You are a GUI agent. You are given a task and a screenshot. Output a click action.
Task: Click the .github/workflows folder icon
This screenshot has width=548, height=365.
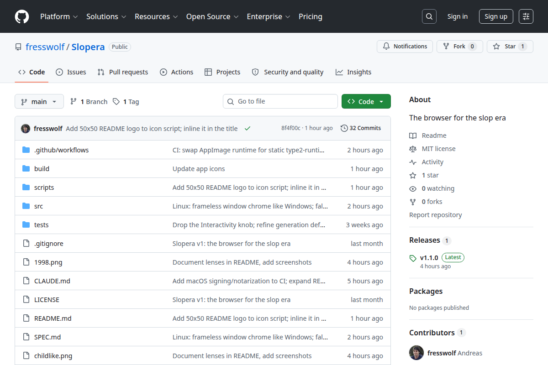(26, 150)
